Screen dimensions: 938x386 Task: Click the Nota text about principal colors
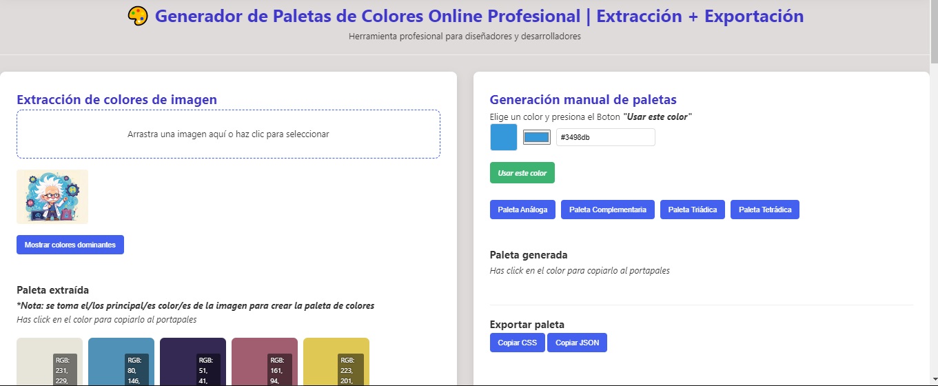coord(196,305)
